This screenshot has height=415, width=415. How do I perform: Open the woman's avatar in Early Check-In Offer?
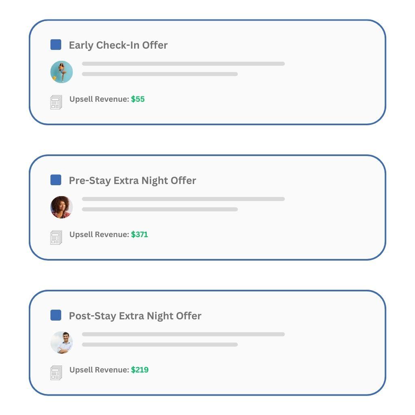click(x=61, y=71)
